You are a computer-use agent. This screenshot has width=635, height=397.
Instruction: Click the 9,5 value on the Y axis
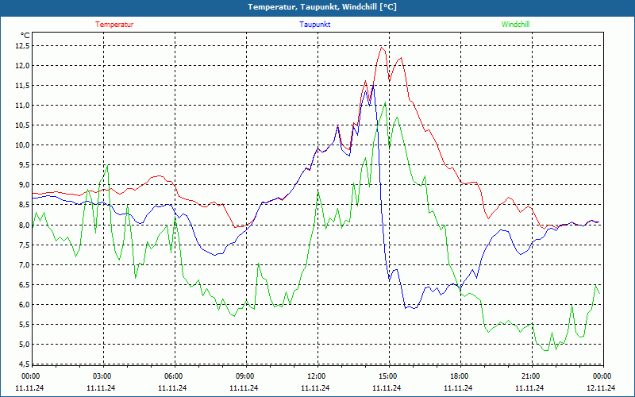click(25, 165)
